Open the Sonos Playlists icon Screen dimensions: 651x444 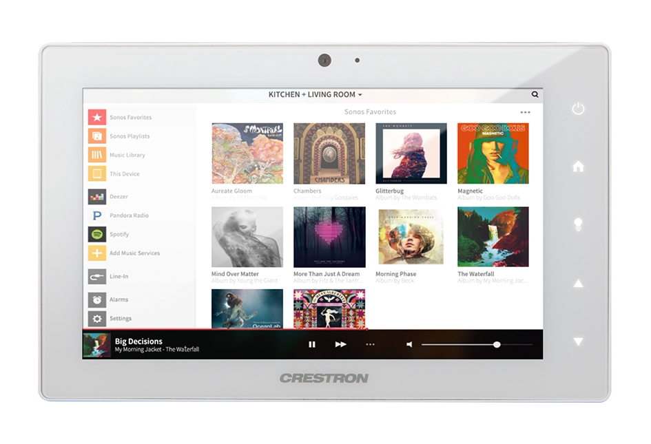click(96, 136)
